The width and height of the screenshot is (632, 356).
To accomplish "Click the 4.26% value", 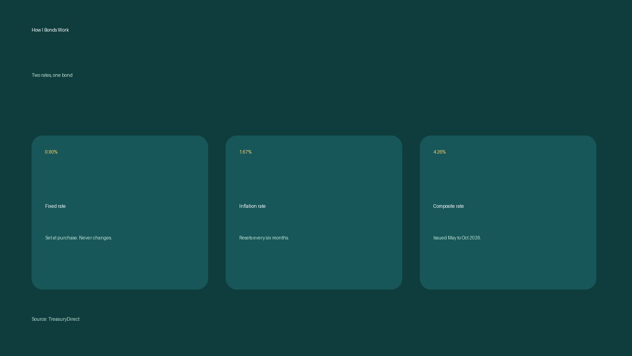I will (440, 152).
